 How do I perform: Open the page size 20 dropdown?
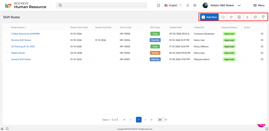click(162, 120)
